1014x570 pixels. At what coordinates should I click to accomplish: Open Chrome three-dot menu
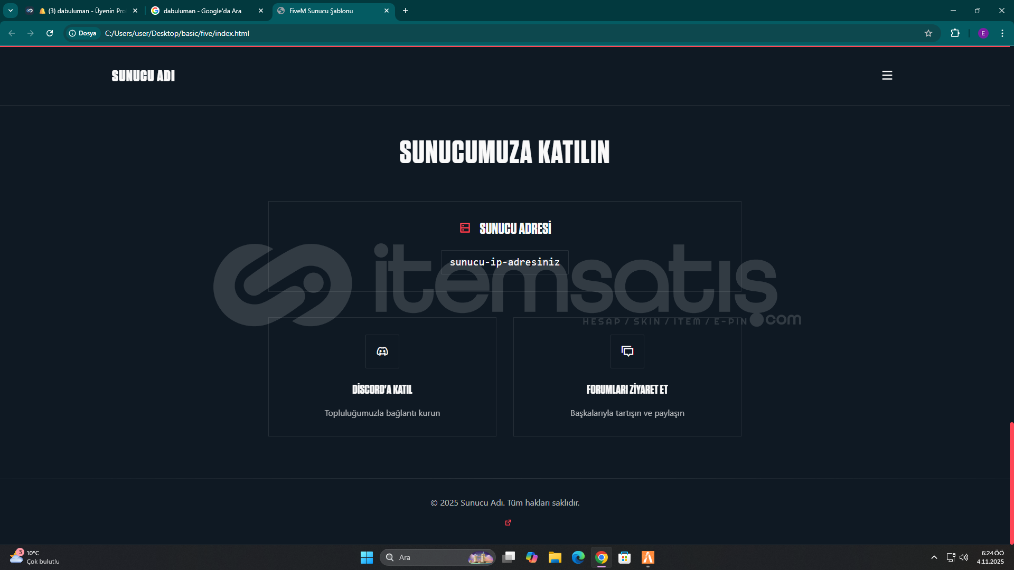(1002, 33)
